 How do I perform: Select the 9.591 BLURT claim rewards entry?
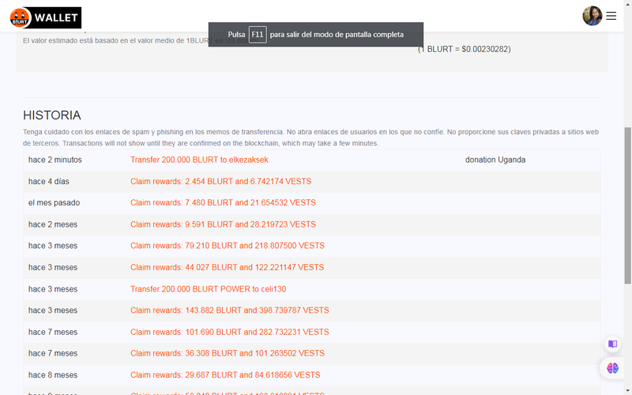click(223, 224)
